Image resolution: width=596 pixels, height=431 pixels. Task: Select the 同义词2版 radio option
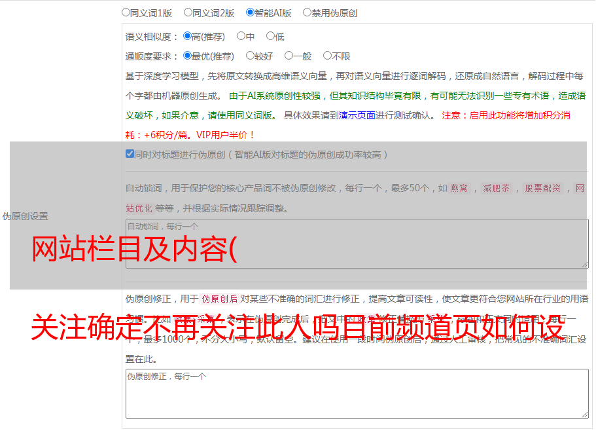coord(188,12)
